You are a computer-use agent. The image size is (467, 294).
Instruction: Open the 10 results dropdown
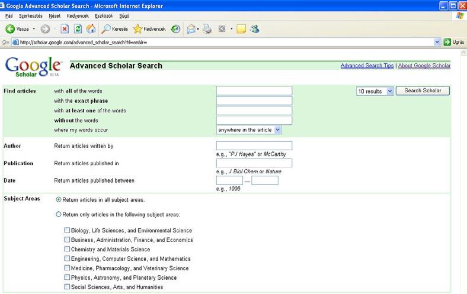(x=375, y=91)
